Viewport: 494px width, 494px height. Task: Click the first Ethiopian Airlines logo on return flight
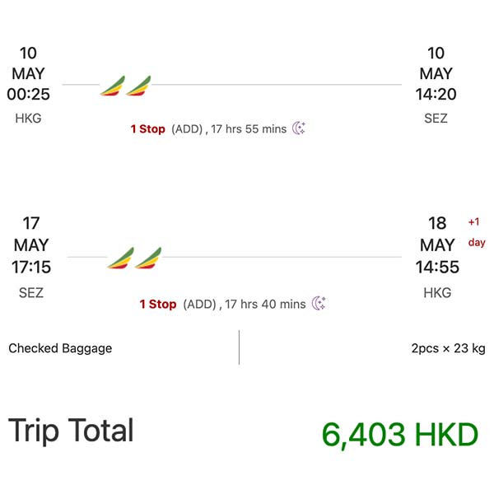(120, 258)
